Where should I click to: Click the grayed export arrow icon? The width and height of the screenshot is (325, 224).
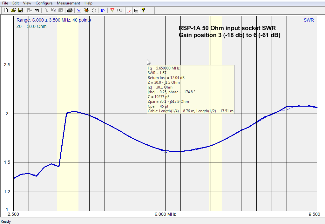click(30, 10)
